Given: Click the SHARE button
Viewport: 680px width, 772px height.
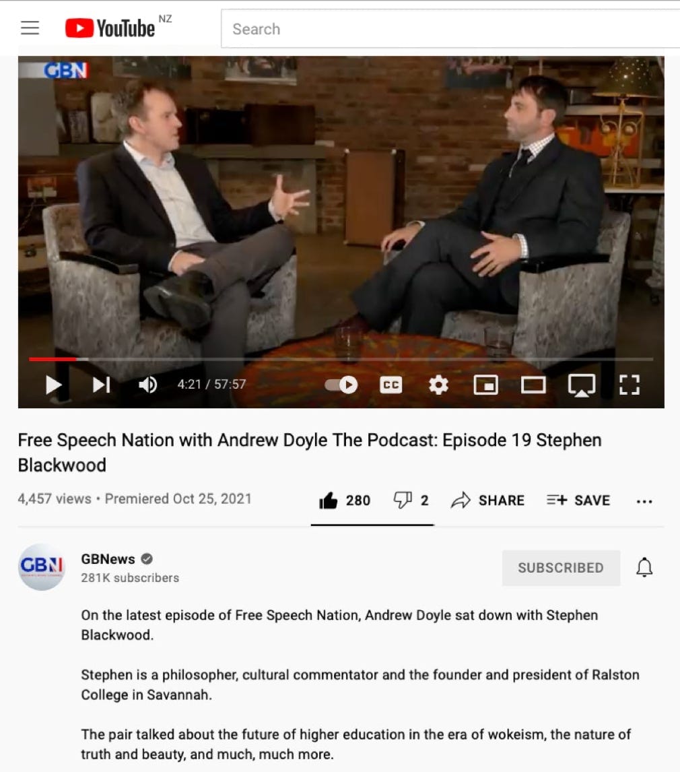Looking at the screenshot, I should coord(487,501).
